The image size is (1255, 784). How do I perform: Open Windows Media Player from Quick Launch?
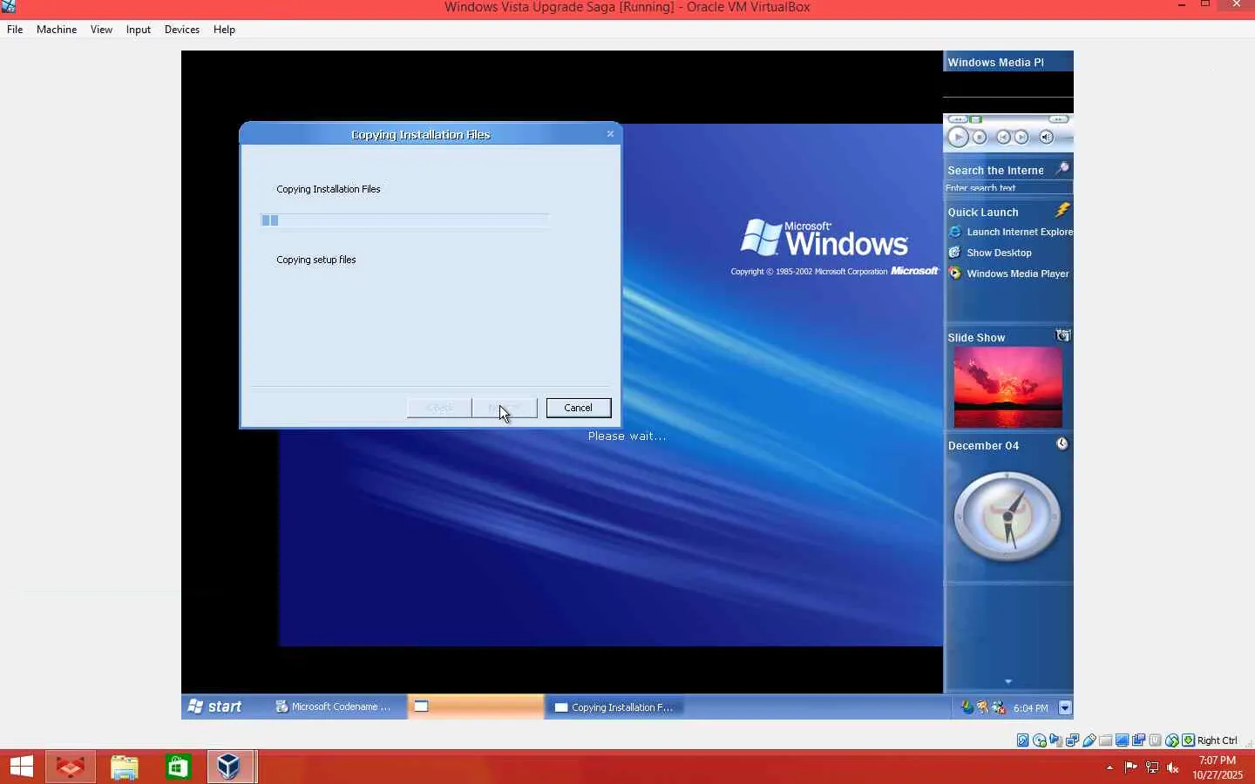1008,274
